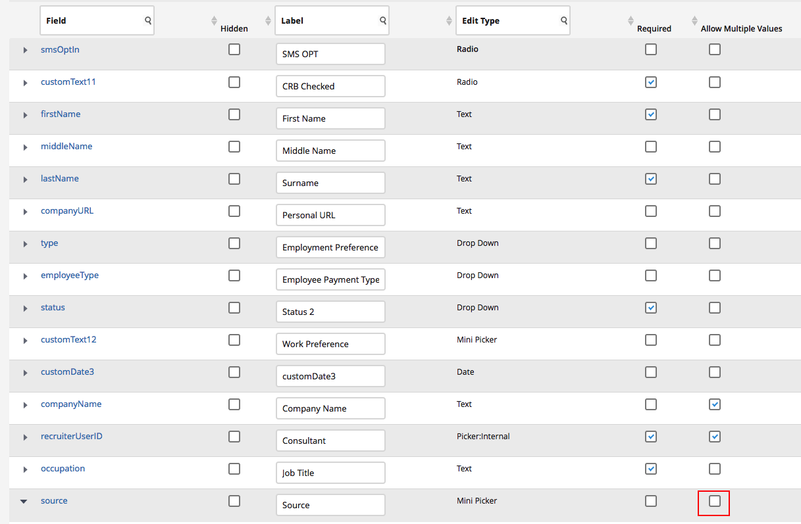Click sort arrows left of Edit Type filter

pyautogui.click(x=449, y=21)
